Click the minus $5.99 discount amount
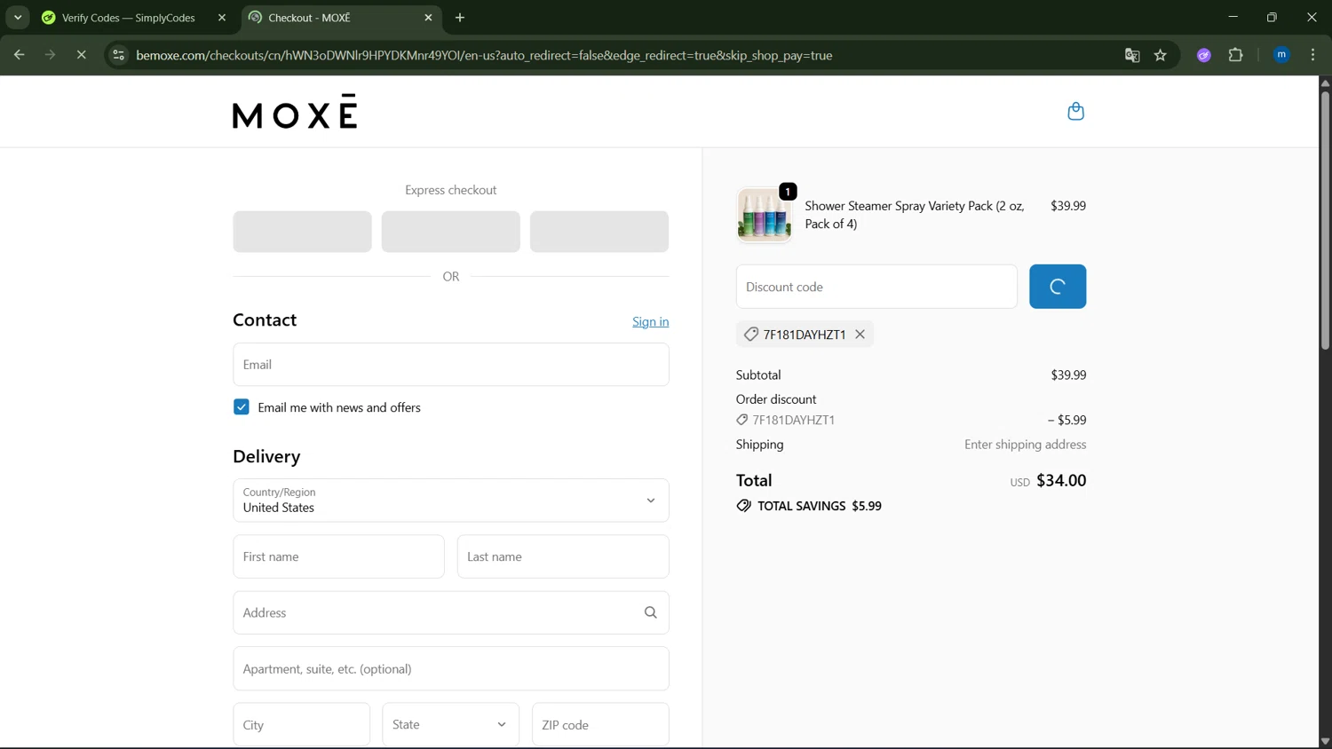1332x749 pixels. pos(1066,420)
